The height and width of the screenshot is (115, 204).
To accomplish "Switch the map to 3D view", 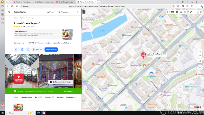I will click(x=200, y=67).
